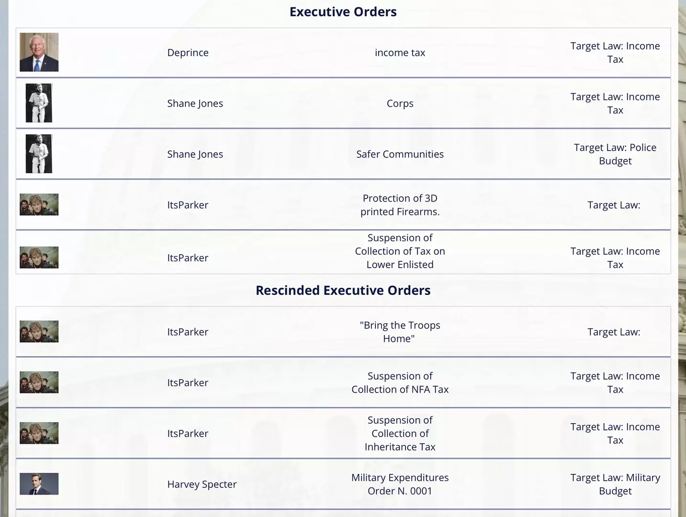Open the "income tax" executive order
This screenshot has width=686, height=517.
click(400, 53)
